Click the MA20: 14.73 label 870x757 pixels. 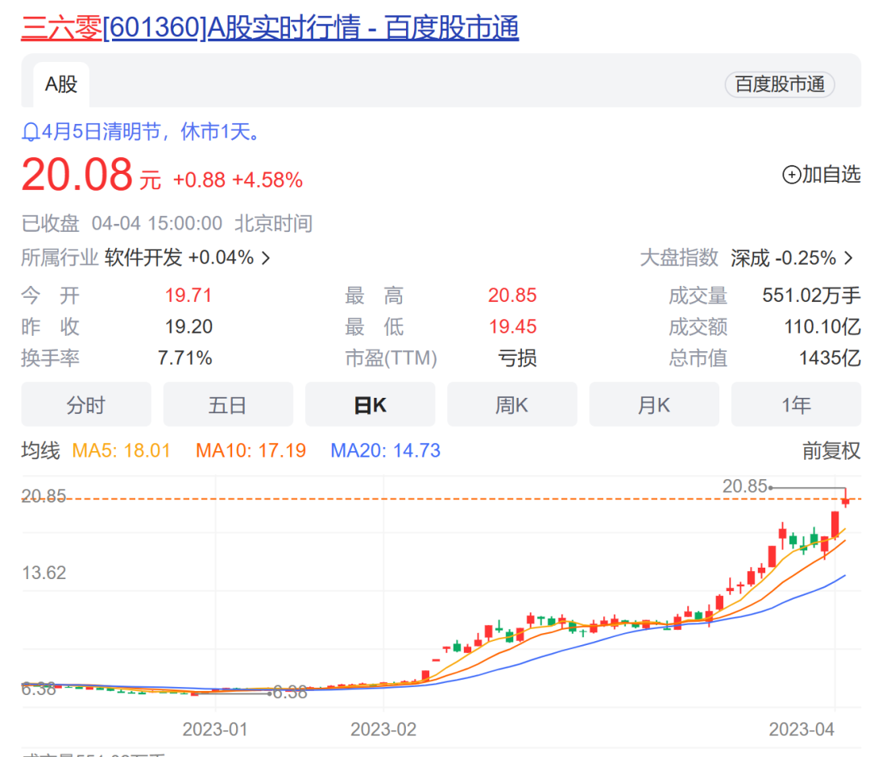coord(385,450)
